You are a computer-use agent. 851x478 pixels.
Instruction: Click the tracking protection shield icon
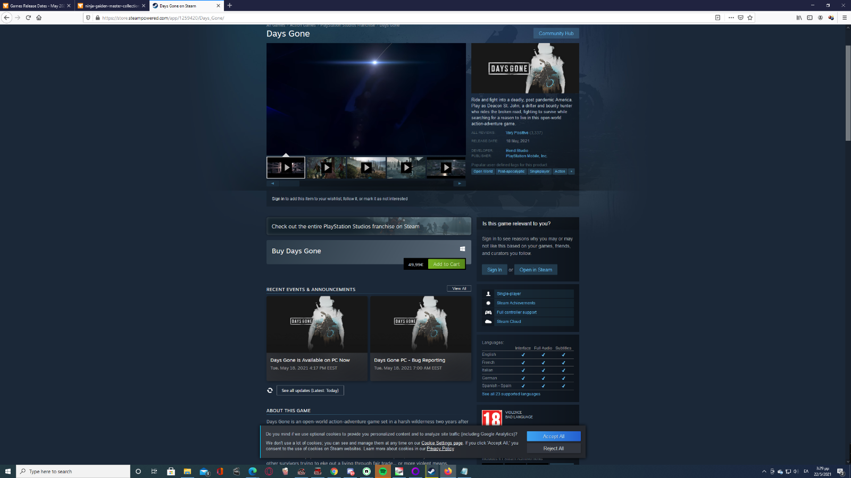(x=88, y=18)
